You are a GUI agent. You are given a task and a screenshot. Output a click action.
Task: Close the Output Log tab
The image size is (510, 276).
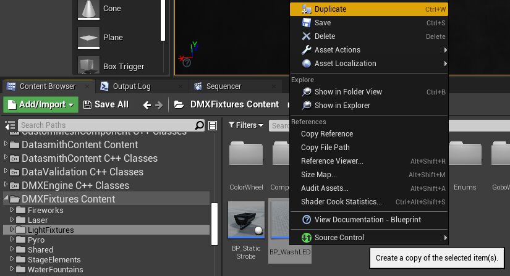click(181, 86)
